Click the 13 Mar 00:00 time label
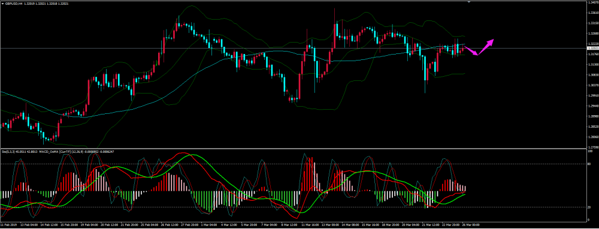 point(330,225)
